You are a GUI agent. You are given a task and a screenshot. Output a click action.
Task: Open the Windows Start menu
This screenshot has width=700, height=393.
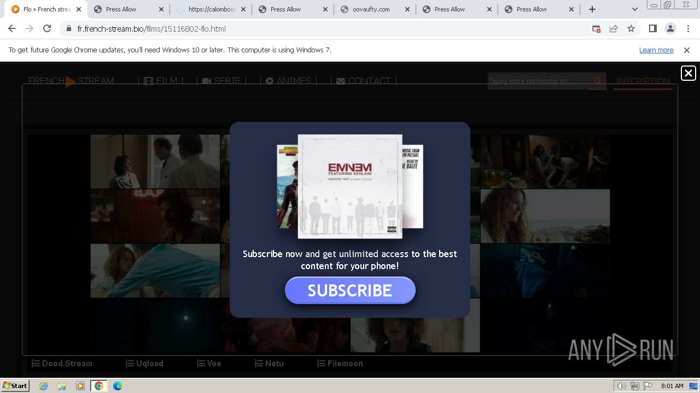click(x=15, y=386)
